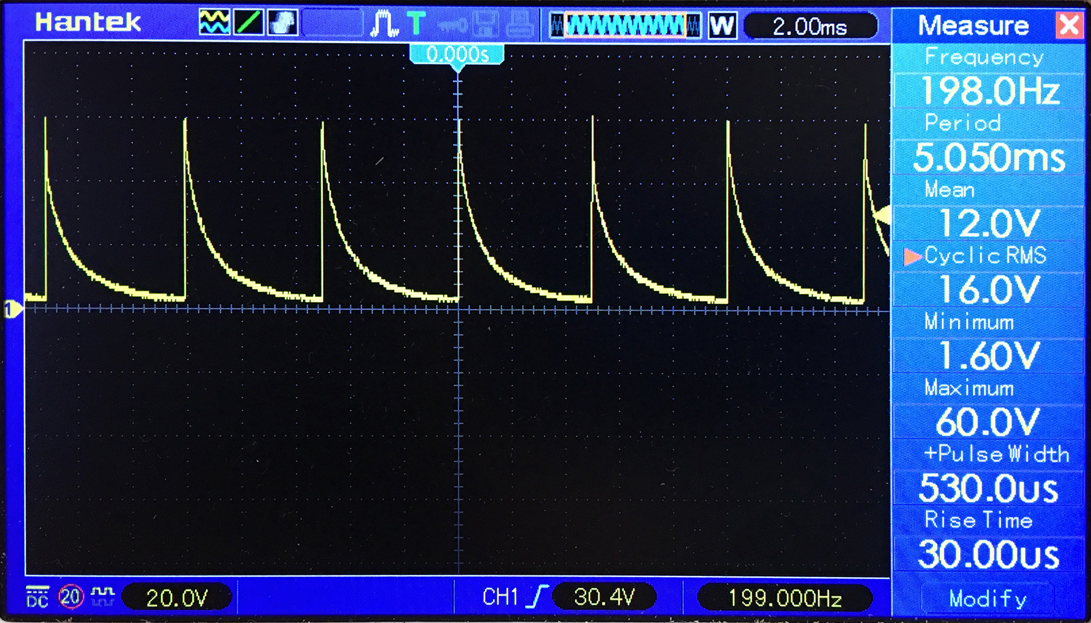Tap the 199.000Hz frequency counter readout
The height and width of the screenshot is (623, 1091).
pyautogui.click(x=785, y=598)
